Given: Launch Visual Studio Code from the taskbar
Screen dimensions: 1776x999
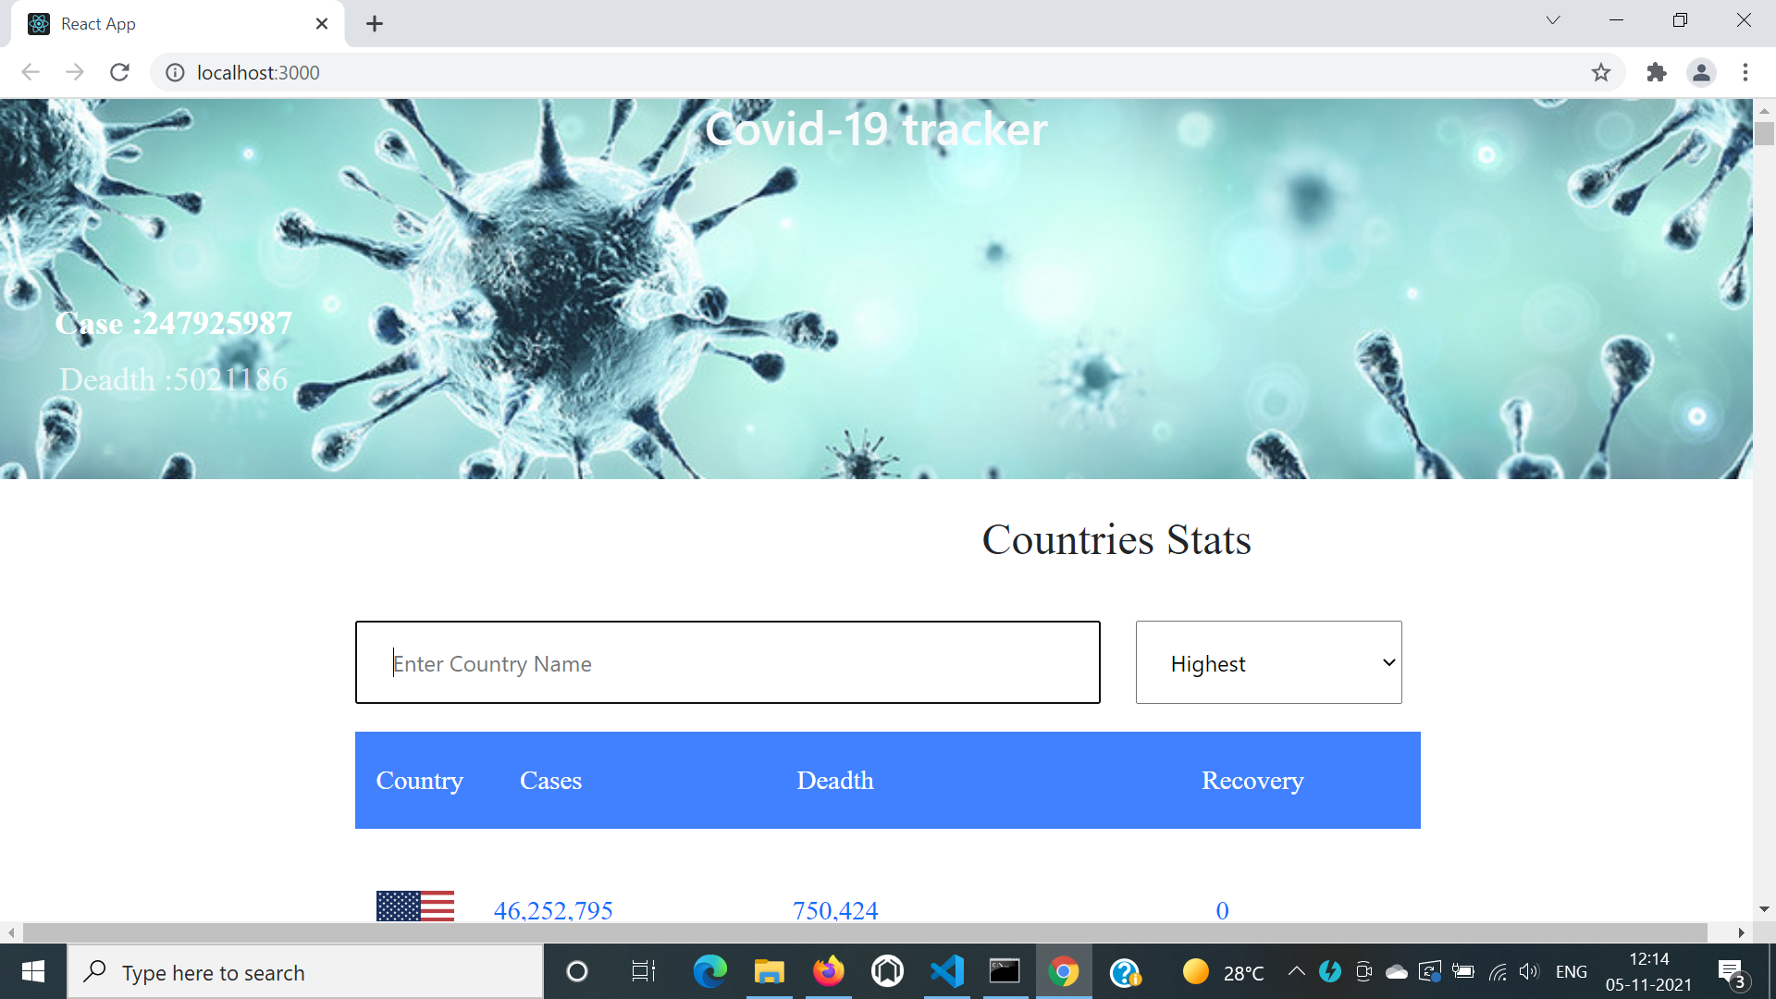Looking at the screenshot, I should 945,971.
